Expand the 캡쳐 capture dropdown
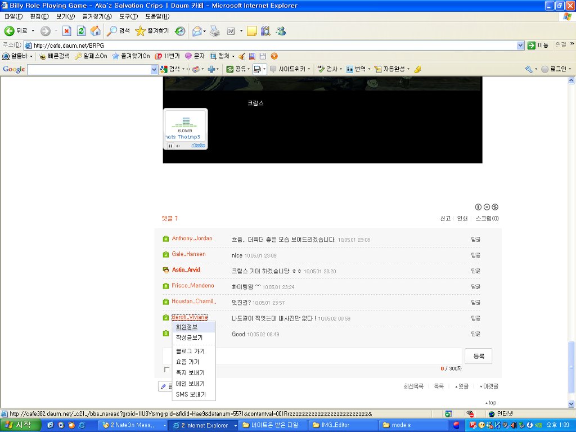This screenshot has width=576, height=432. (x=233, y=56)
